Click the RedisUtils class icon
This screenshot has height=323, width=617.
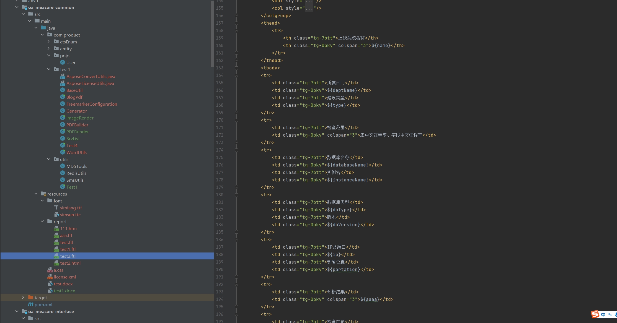point(63,173)
